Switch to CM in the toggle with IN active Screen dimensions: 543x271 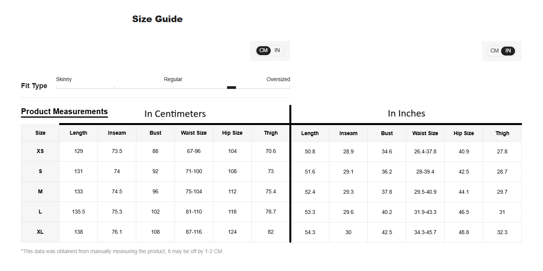(x=494, y=51)
